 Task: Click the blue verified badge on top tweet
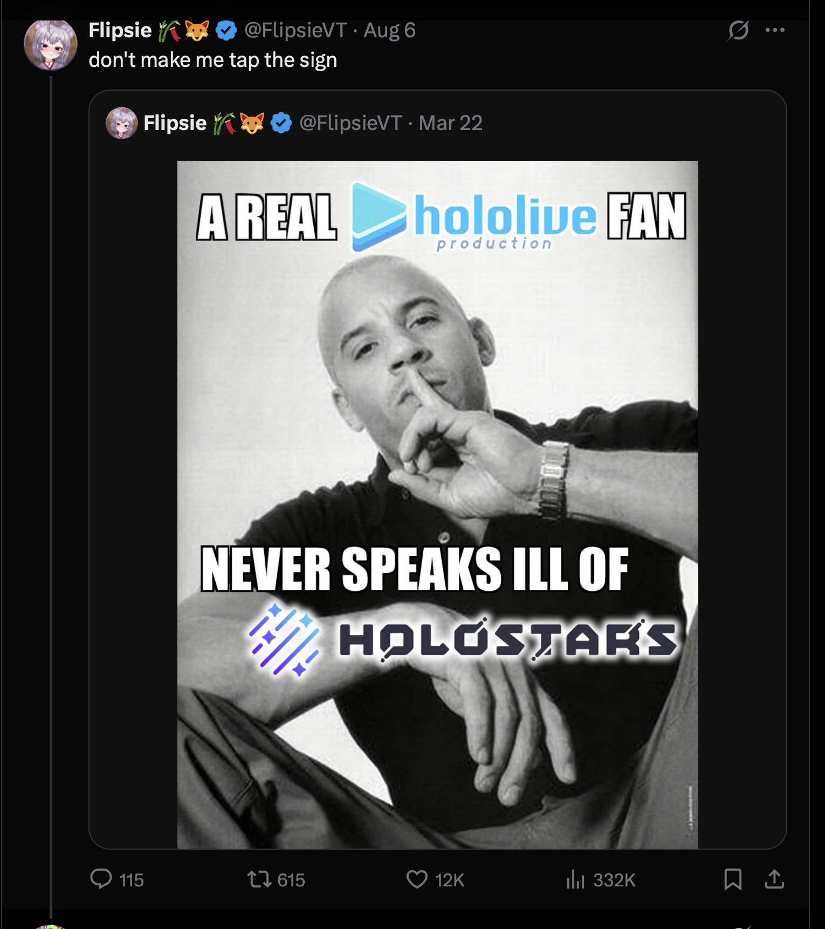pos(226,30)
